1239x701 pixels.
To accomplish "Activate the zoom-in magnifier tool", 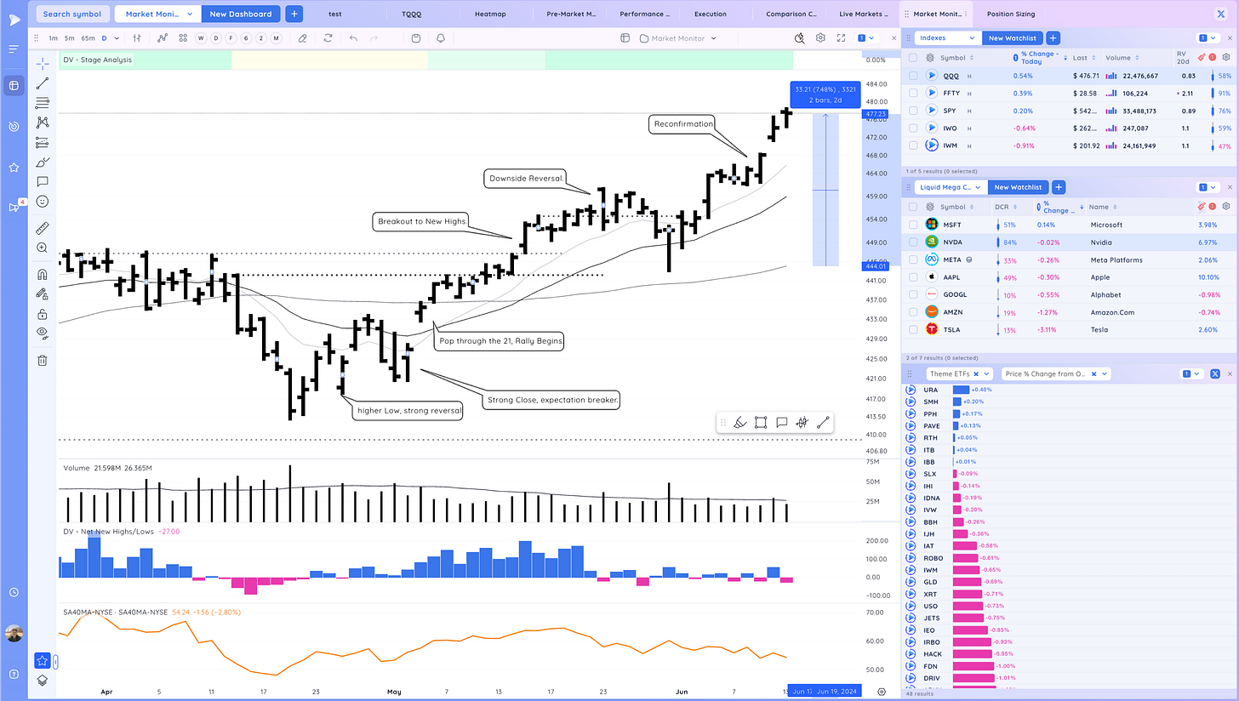I will pos(43,248).
